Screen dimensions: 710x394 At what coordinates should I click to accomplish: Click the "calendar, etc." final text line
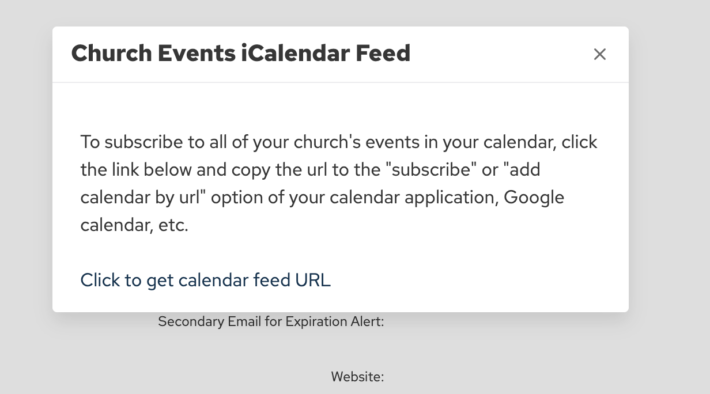[x=134, y=225]
